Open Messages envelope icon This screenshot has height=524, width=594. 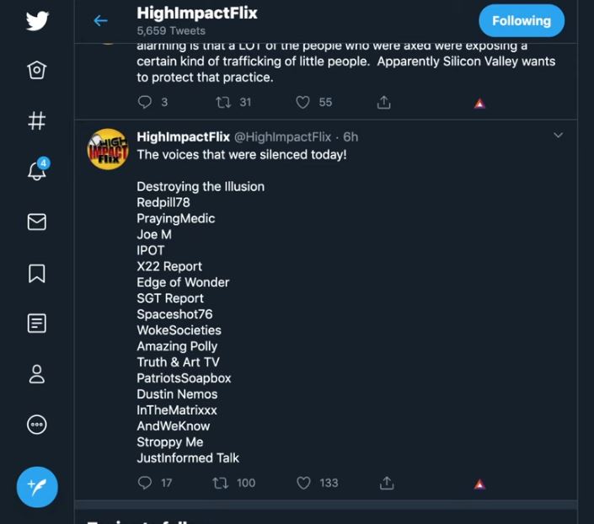37,222
